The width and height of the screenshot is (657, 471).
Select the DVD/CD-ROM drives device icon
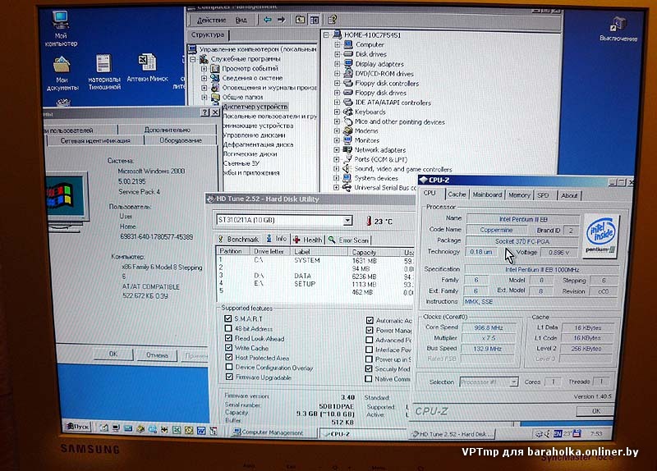click(x=348, y=73)
